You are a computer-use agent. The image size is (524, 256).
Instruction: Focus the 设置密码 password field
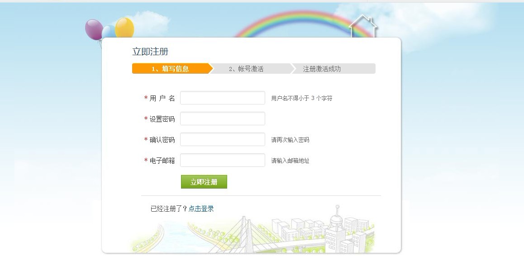222,119
